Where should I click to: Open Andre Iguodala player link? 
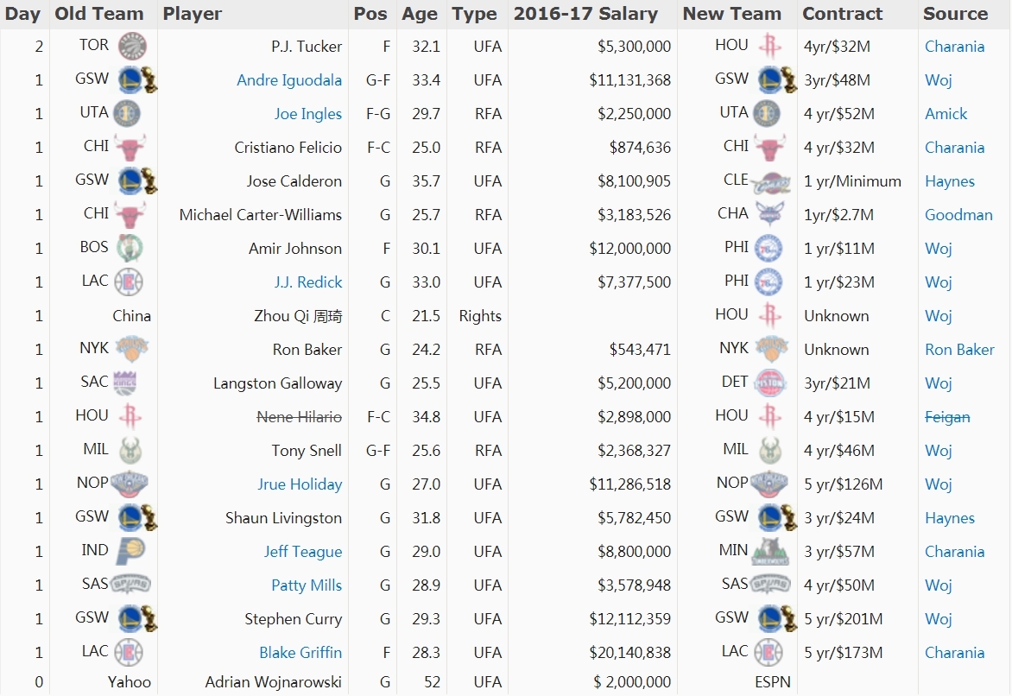289,80
